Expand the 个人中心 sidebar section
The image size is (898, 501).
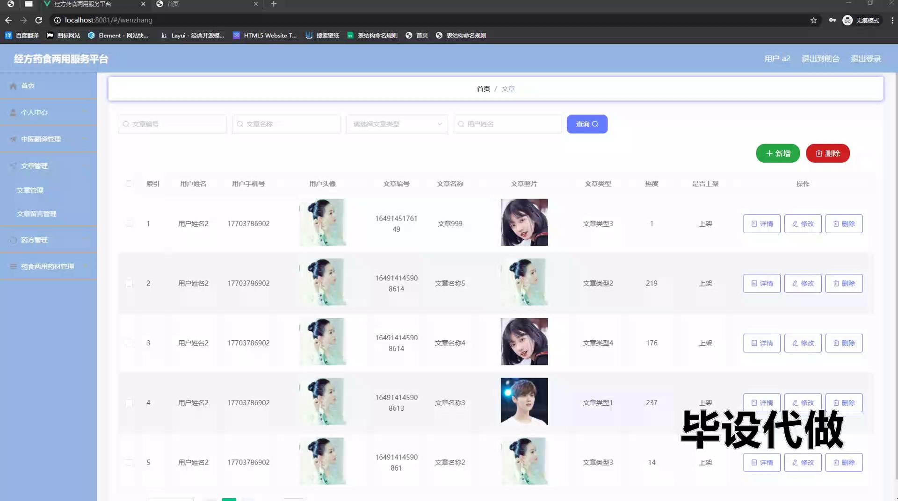click(x=48, y=113)
